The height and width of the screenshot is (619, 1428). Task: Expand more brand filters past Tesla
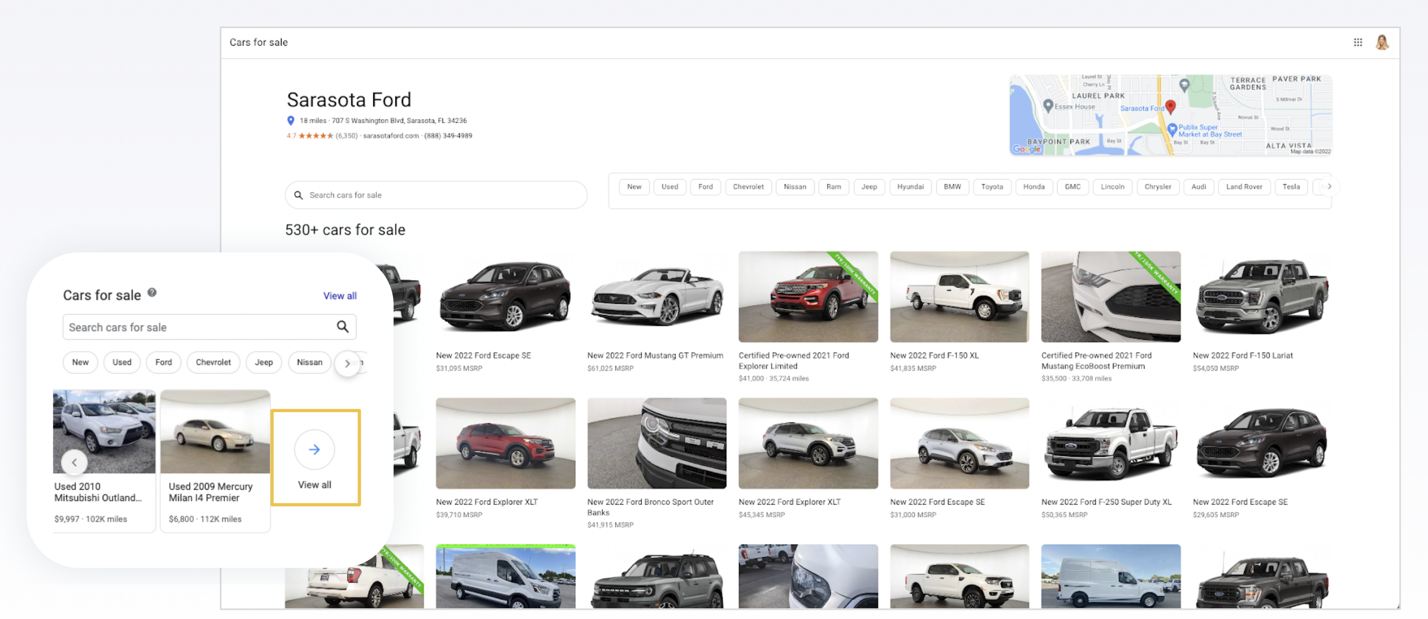(x=1329, y=187)
